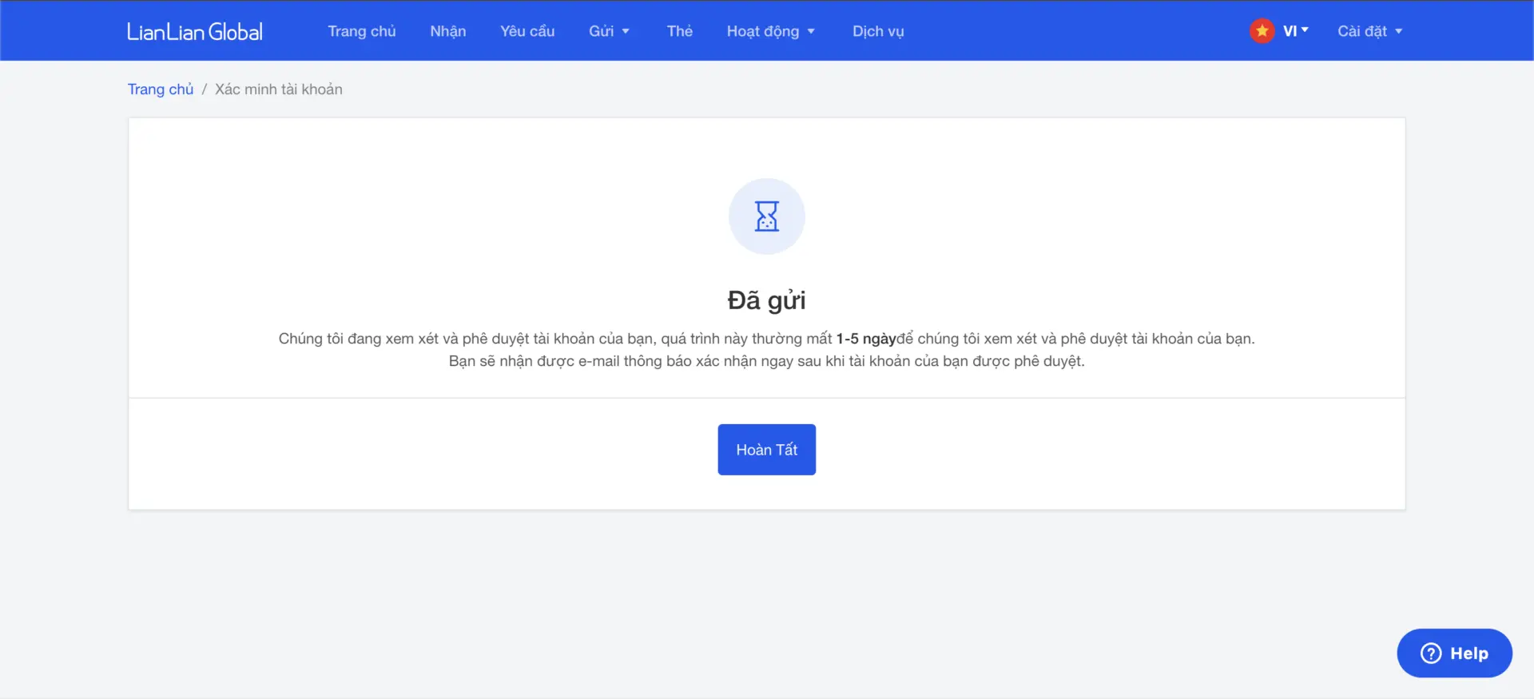The height and width of the screenshot is (699, 1534).
Task: Open the Cài đặt settings dropdown
Action: coord(1369,31)
